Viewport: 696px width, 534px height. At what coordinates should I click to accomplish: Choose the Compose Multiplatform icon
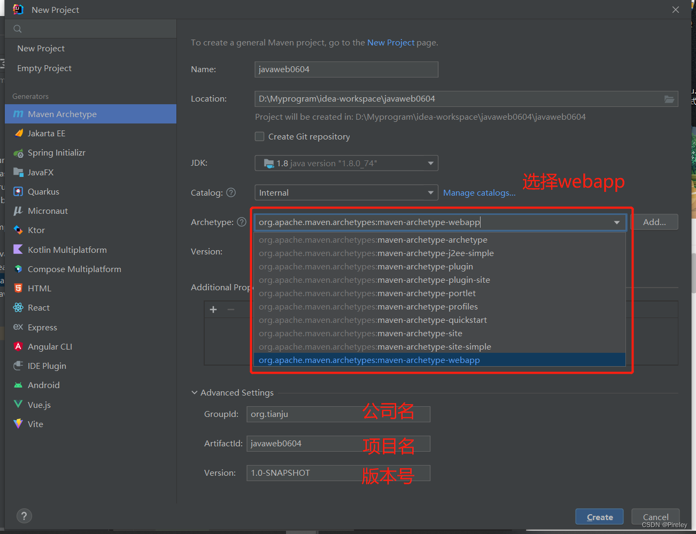coord(18,269)
